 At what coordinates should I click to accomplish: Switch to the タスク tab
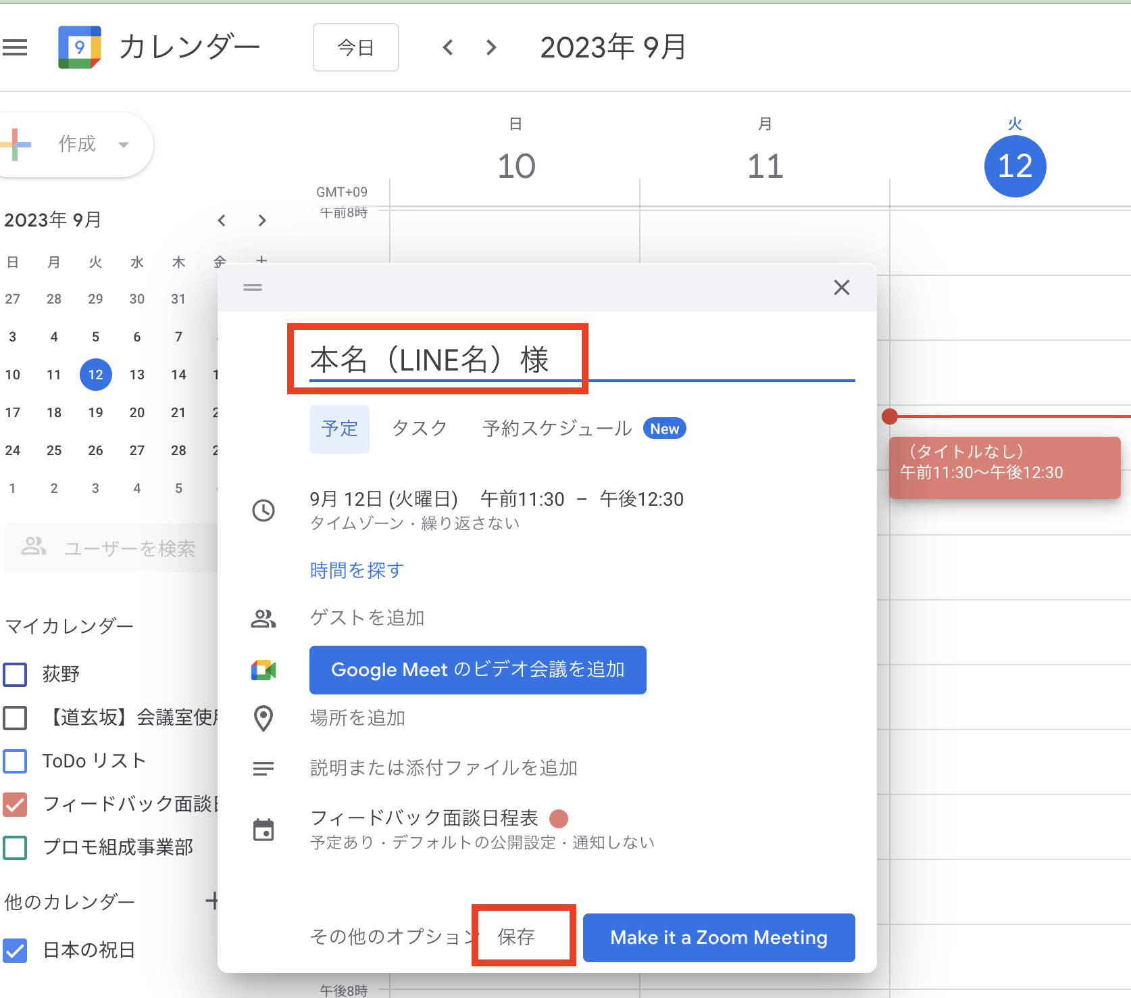tap(420, 429)
